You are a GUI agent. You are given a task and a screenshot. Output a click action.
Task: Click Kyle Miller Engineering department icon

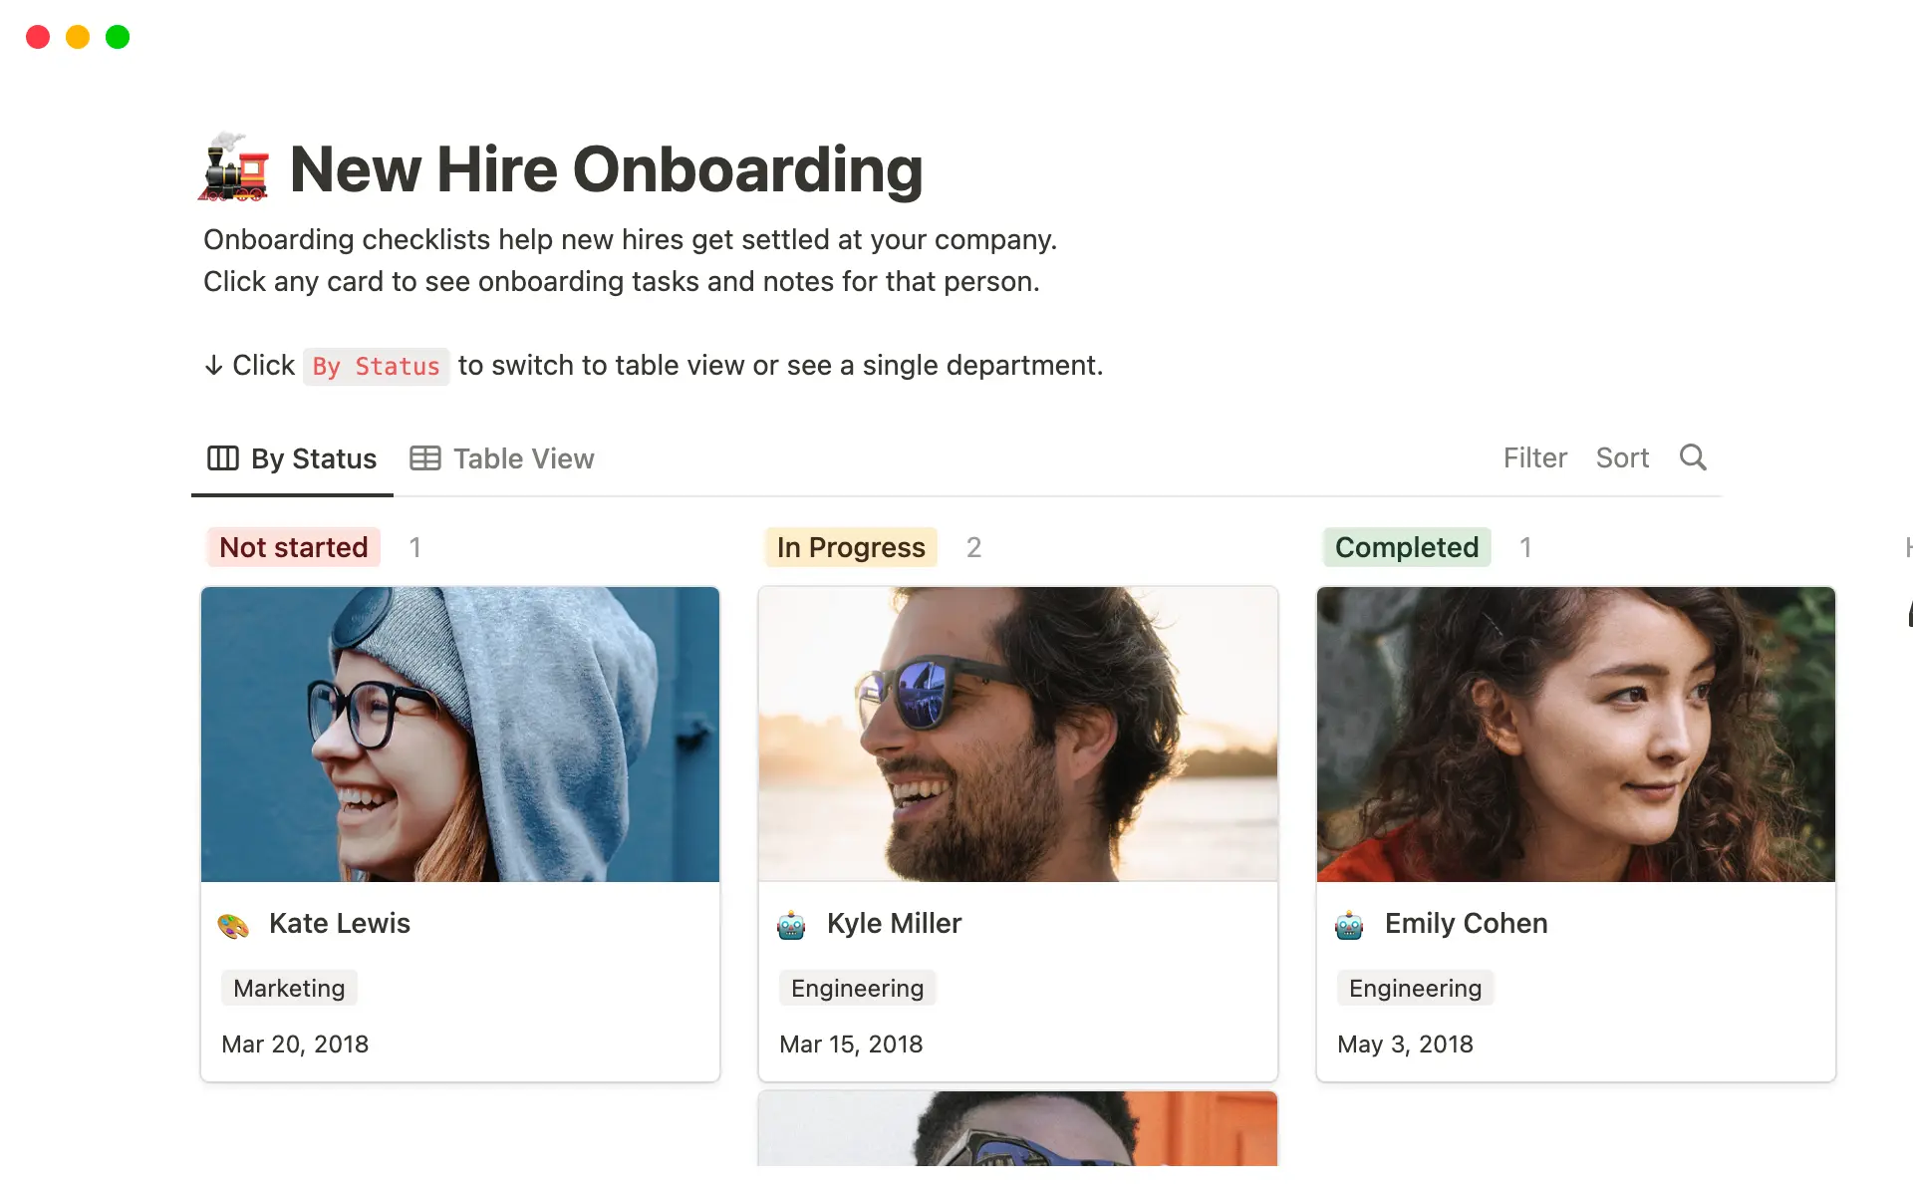click(792, 923)
